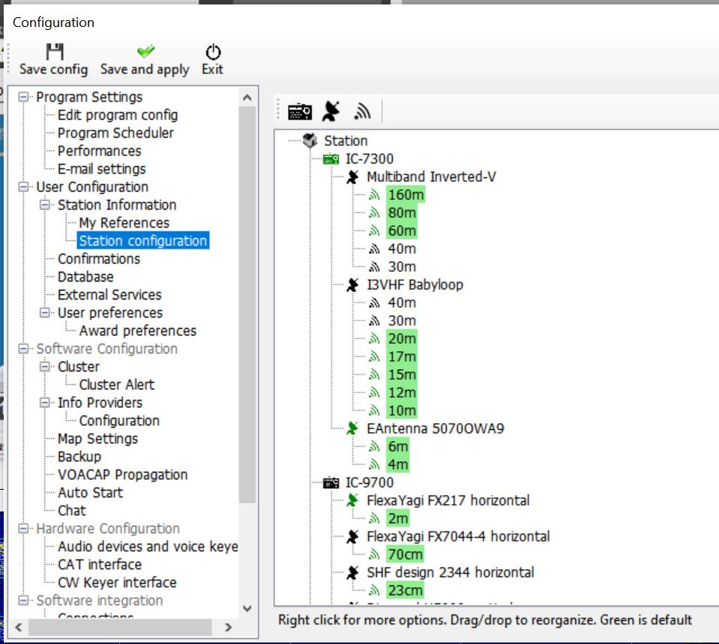The height and width of the screenshot is (644, 719).
Task: Click the signal icon beside 4m
Action: pos(374,464)
